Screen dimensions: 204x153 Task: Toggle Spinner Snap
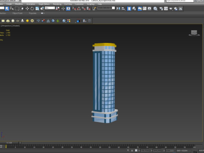pos(88,8)
